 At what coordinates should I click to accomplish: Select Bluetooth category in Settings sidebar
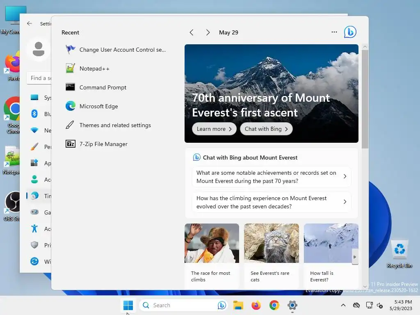pyautogui.click(x=40, y=114)
